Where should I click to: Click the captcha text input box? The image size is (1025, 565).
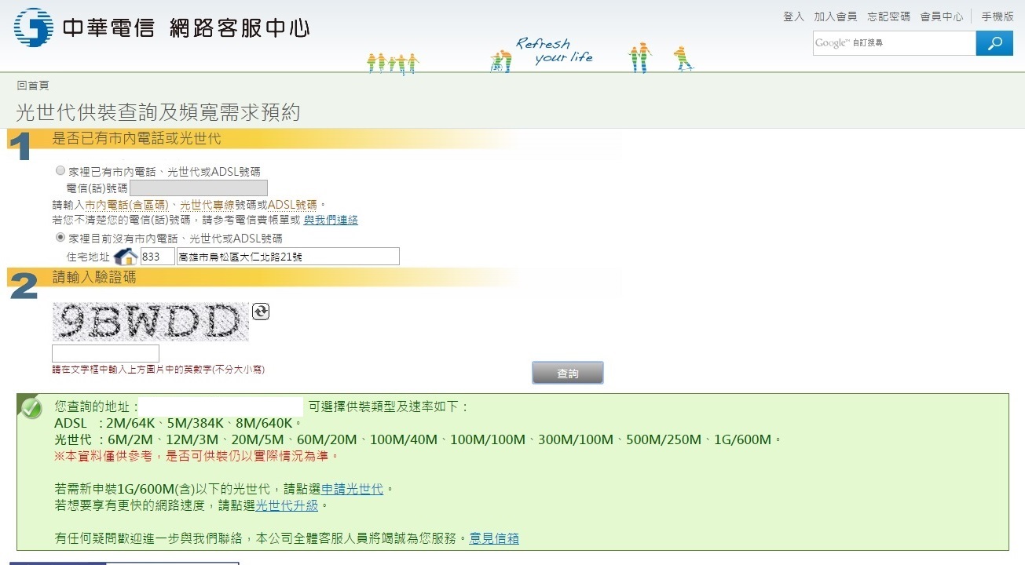tap(105, 353)
